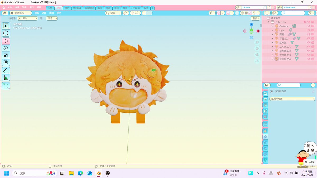Screen dimensions: 317x178
Task: Hide 平面.001 via its eye icon
Action: 309,39
